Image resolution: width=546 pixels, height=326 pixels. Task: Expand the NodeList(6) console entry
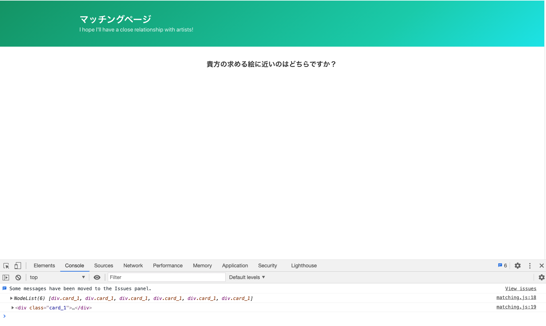11,298
